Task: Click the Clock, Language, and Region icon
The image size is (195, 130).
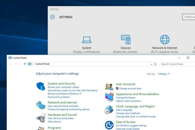Action: click(109, 110)
